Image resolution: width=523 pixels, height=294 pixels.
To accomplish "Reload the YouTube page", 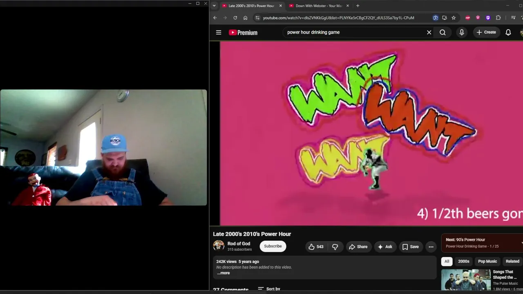I will (235, 18).
